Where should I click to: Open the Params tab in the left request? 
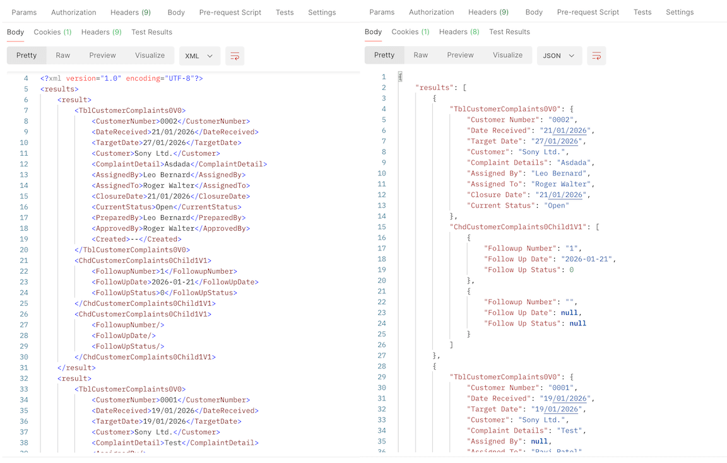[x=24, y=12]
